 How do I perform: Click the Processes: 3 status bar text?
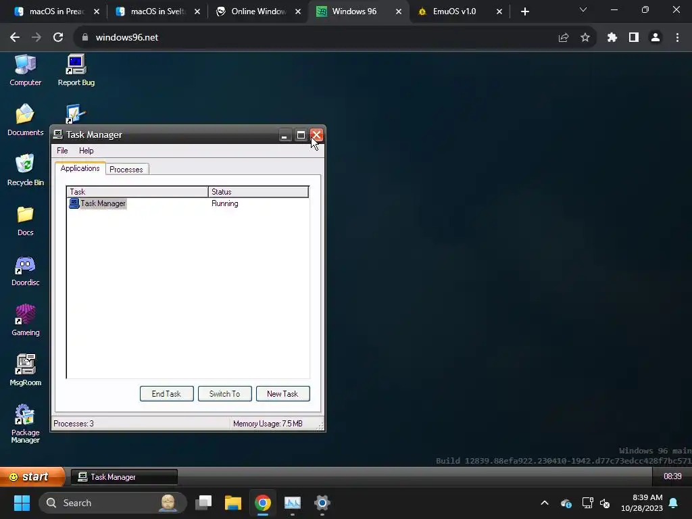[x=74, y=424]
